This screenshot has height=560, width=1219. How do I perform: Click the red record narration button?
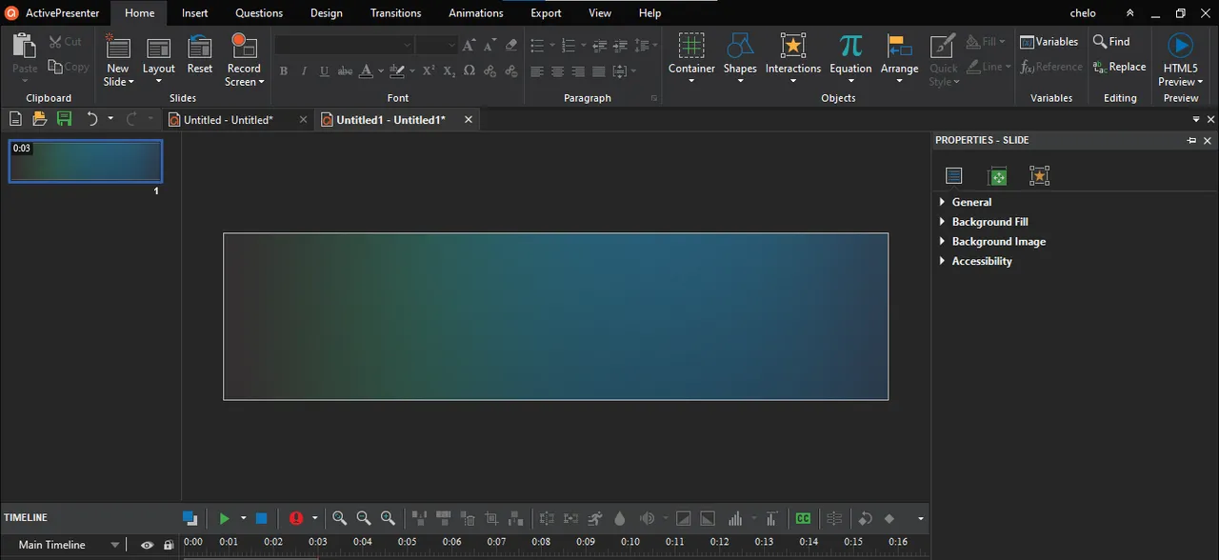tap(296, 518)
